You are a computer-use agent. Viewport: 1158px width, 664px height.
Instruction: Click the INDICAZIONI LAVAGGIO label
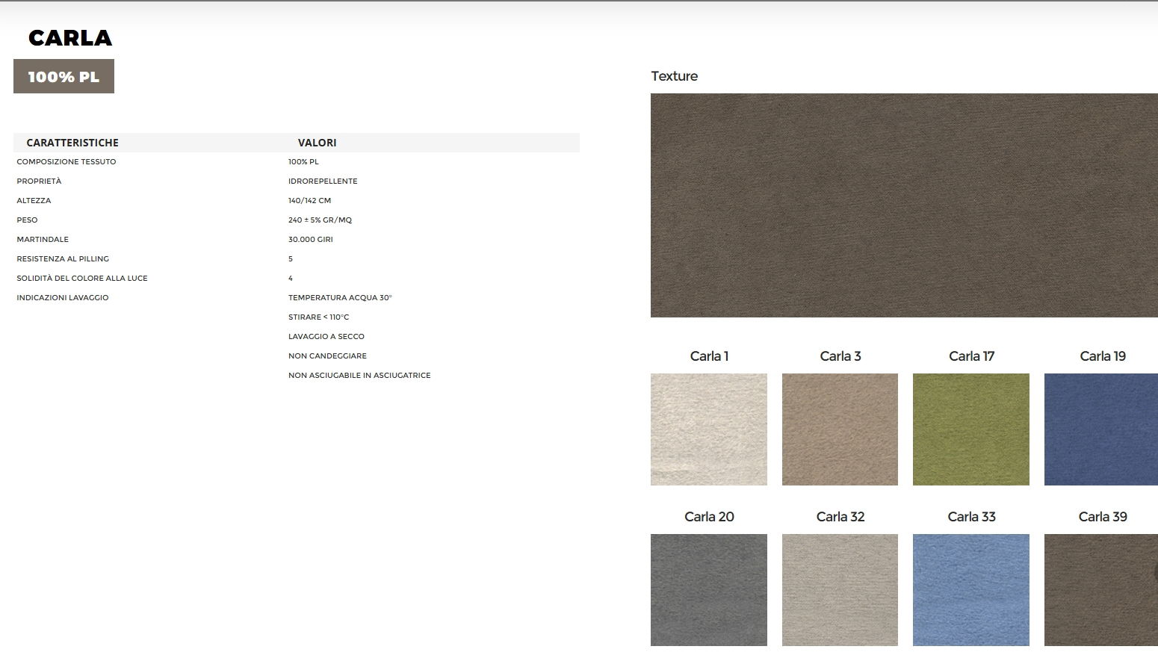(63, 298)
